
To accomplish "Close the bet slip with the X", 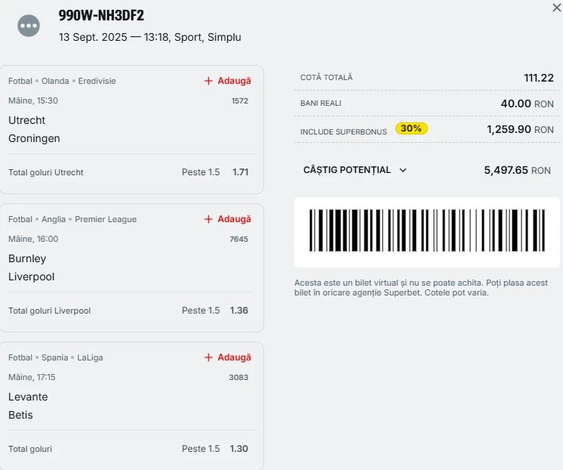I will (556, 8).
